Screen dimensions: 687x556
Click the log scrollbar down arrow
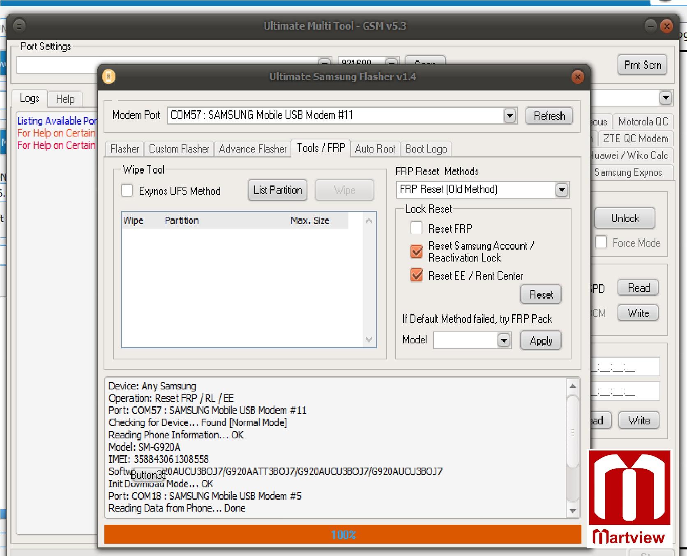pyautogui.click(x=572, y=511)
